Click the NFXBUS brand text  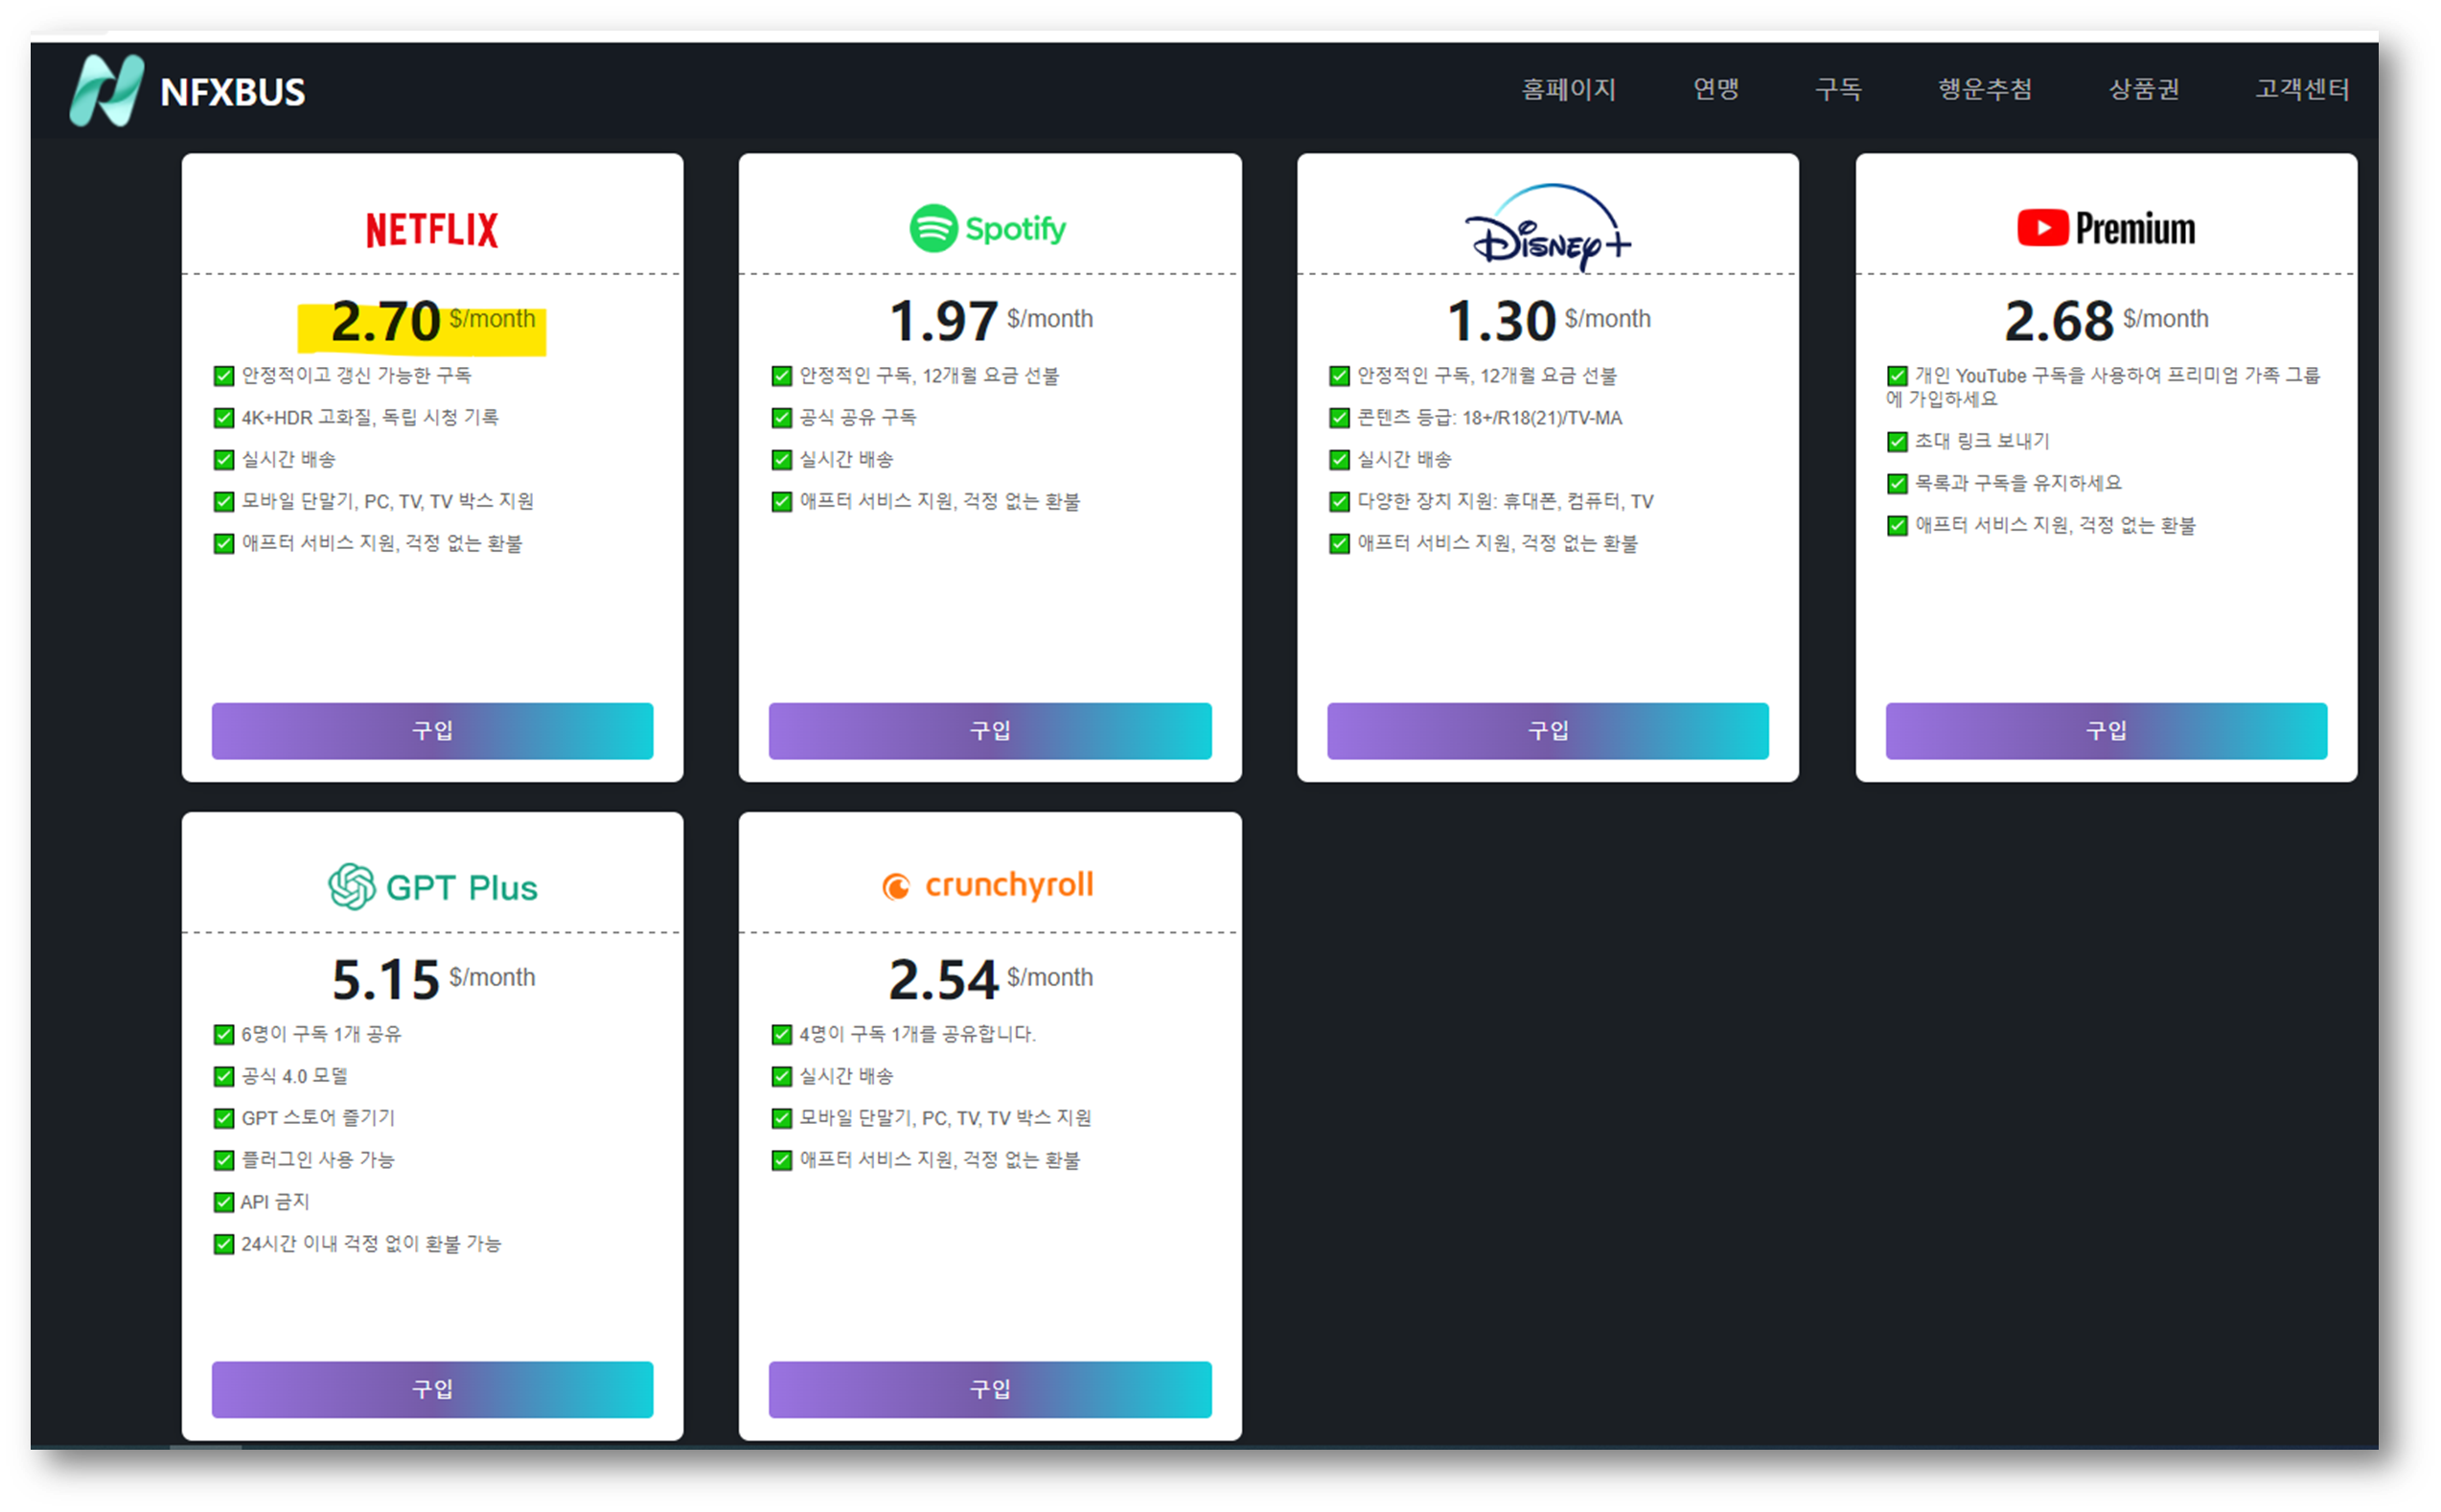pos(232,92)
